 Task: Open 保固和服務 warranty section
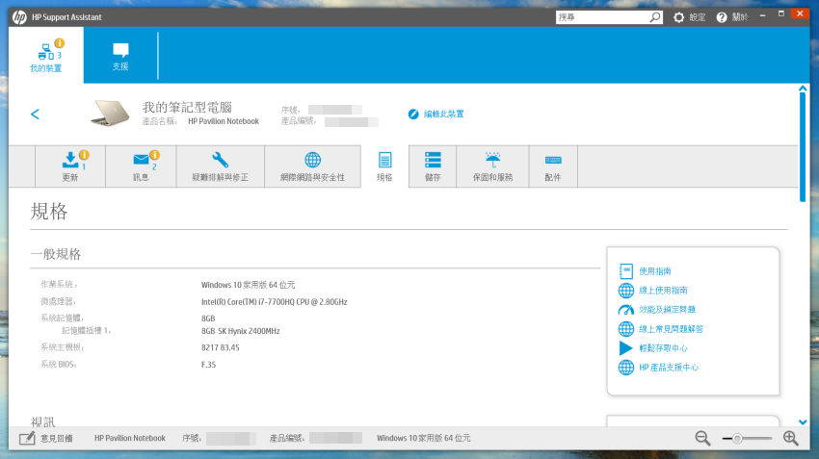[x=492, y=166]
